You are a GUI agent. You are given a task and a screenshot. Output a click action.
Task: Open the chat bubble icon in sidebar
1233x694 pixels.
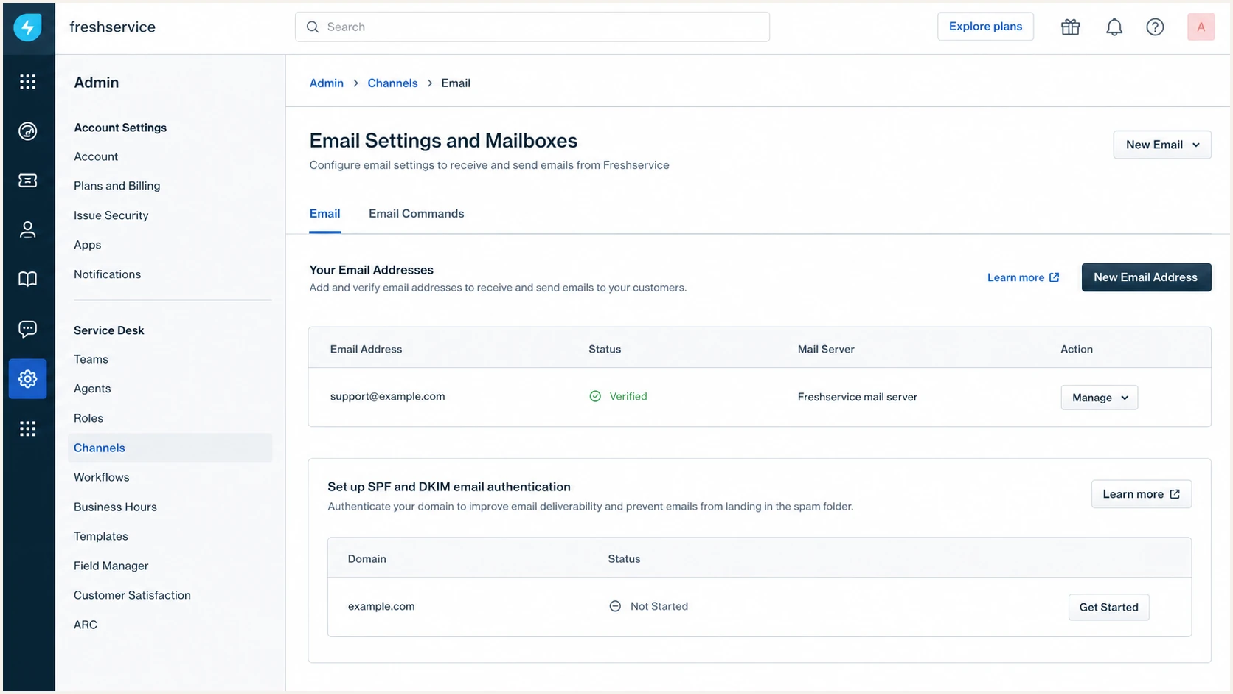click(27, 329)
